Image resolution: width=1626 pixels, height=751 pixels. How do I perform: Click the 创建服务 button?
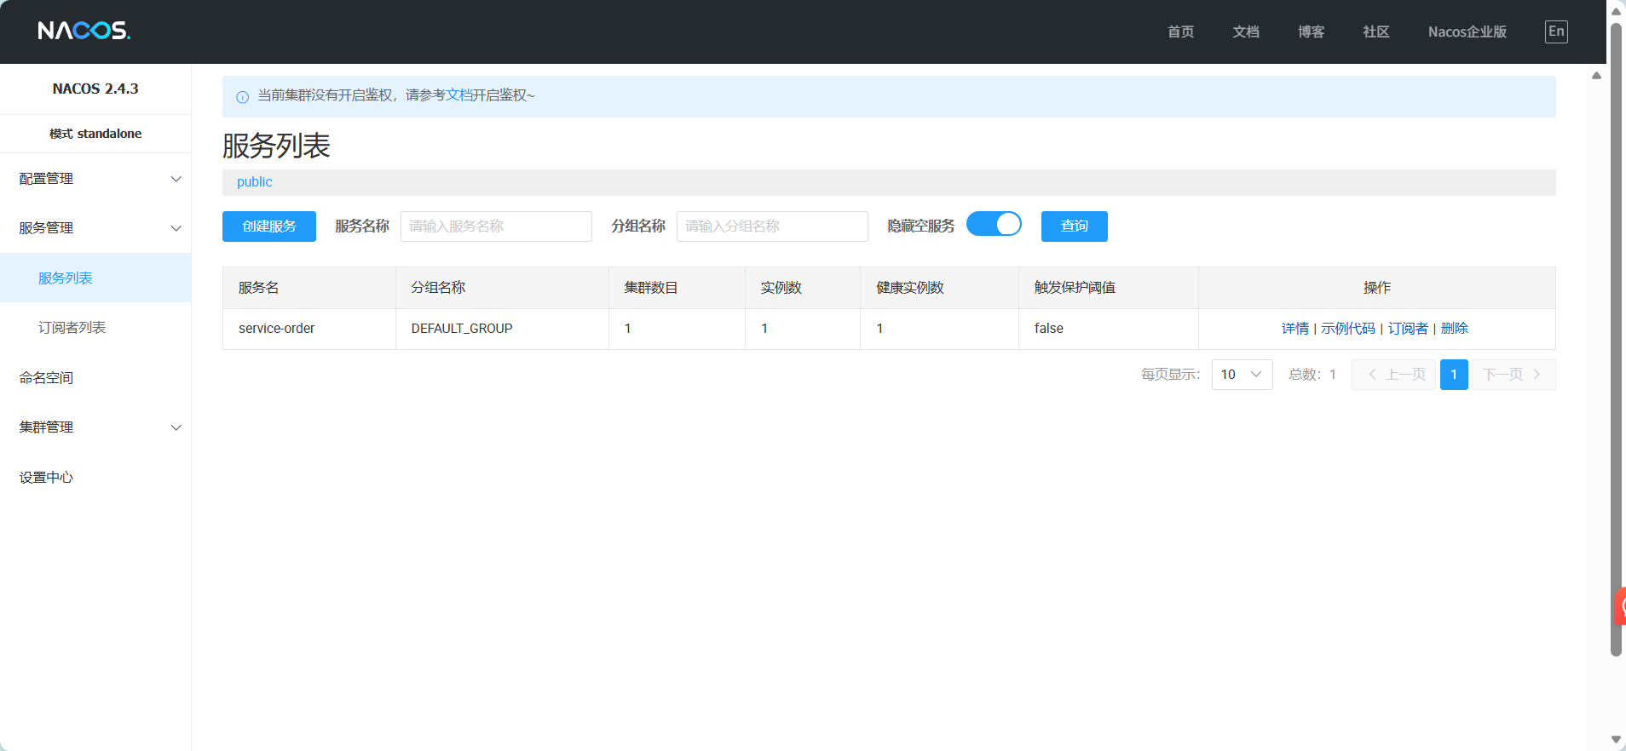[x=268, y=226]
